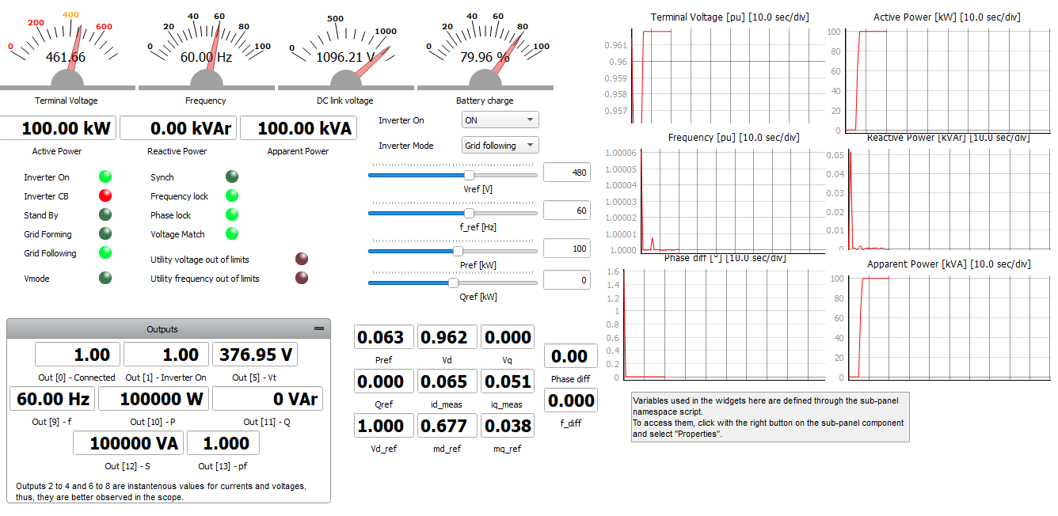Open the Inverter Mode dropdown

click(500, 146)
